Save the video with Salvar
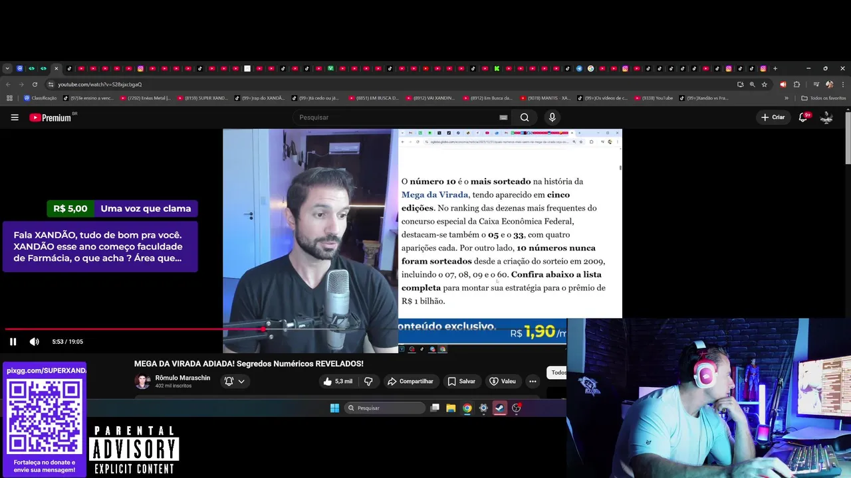Screen dimensions: 851x478 coord(461,381)
